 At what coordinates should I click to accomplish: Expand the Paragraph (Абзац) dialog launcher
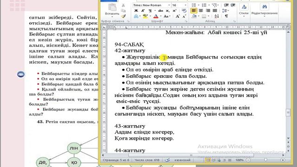234,21
